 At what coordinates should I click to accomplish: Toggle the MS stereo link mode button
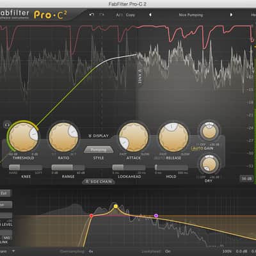pyautogui.click(x=7, y=238)
